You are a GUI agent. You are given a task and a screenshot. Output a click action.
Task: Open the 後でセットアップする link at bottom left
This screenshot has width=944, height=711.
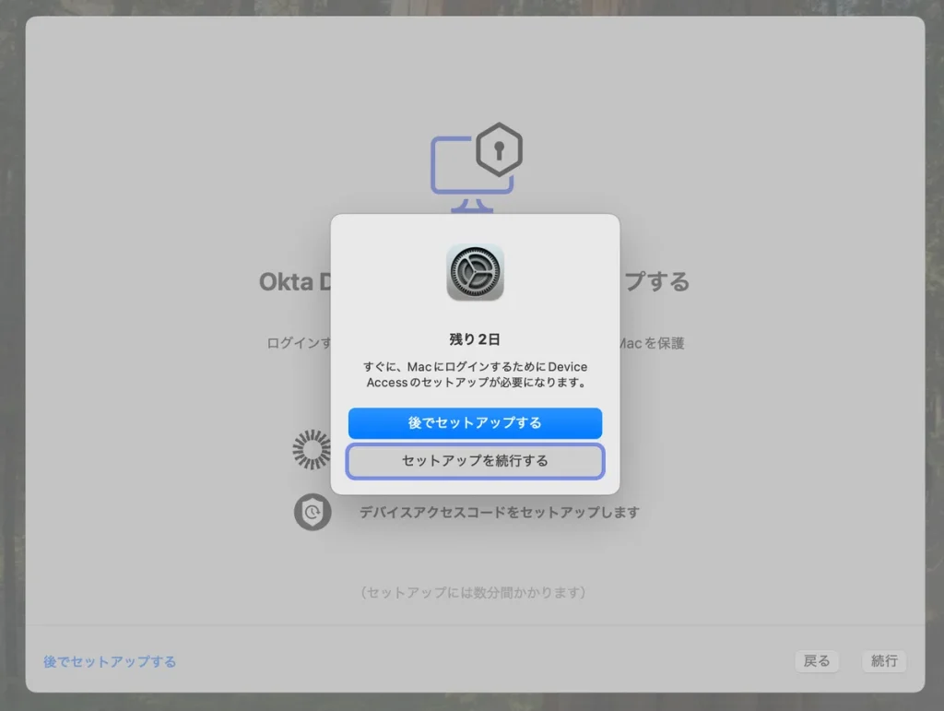coord(110,661)
